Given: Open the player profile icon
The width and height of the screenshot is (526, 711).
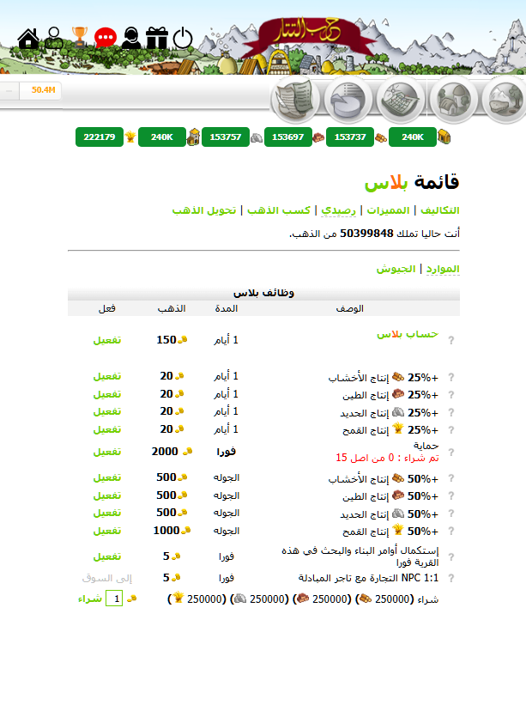Looking at the screenshot, I should (x=54, y=38).
